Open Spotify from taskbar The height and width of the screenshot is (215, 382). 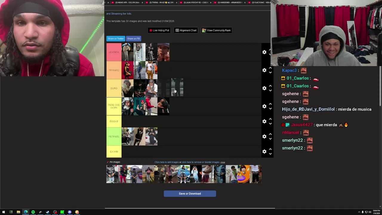tap(33, 212)
